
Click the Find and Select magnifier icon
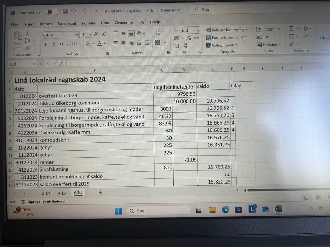click(306, 36)
